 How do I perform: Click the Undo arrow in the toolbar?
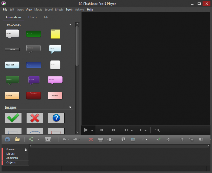click(x=64, y=139)
